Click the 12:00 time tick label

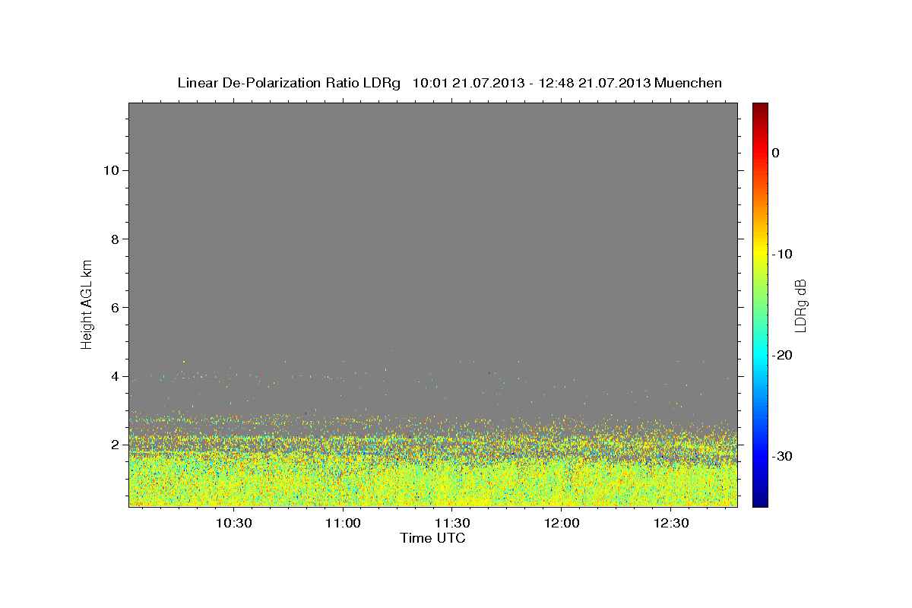click(562, 523)
